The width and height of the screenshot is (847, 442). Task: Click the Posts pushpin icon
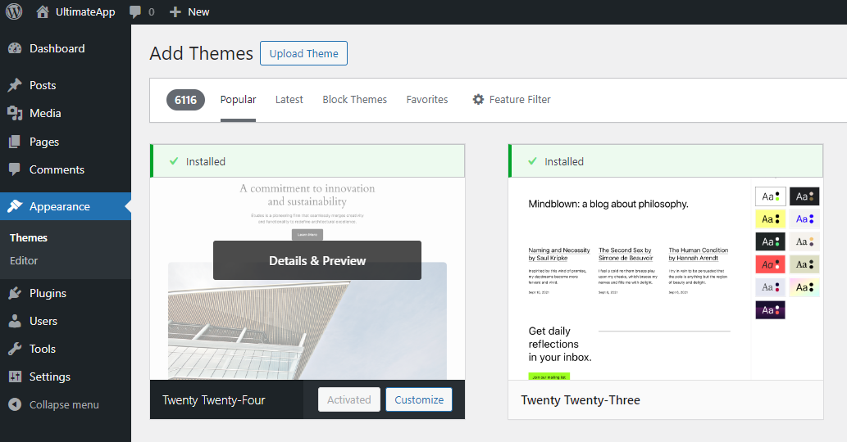point(15,85)
